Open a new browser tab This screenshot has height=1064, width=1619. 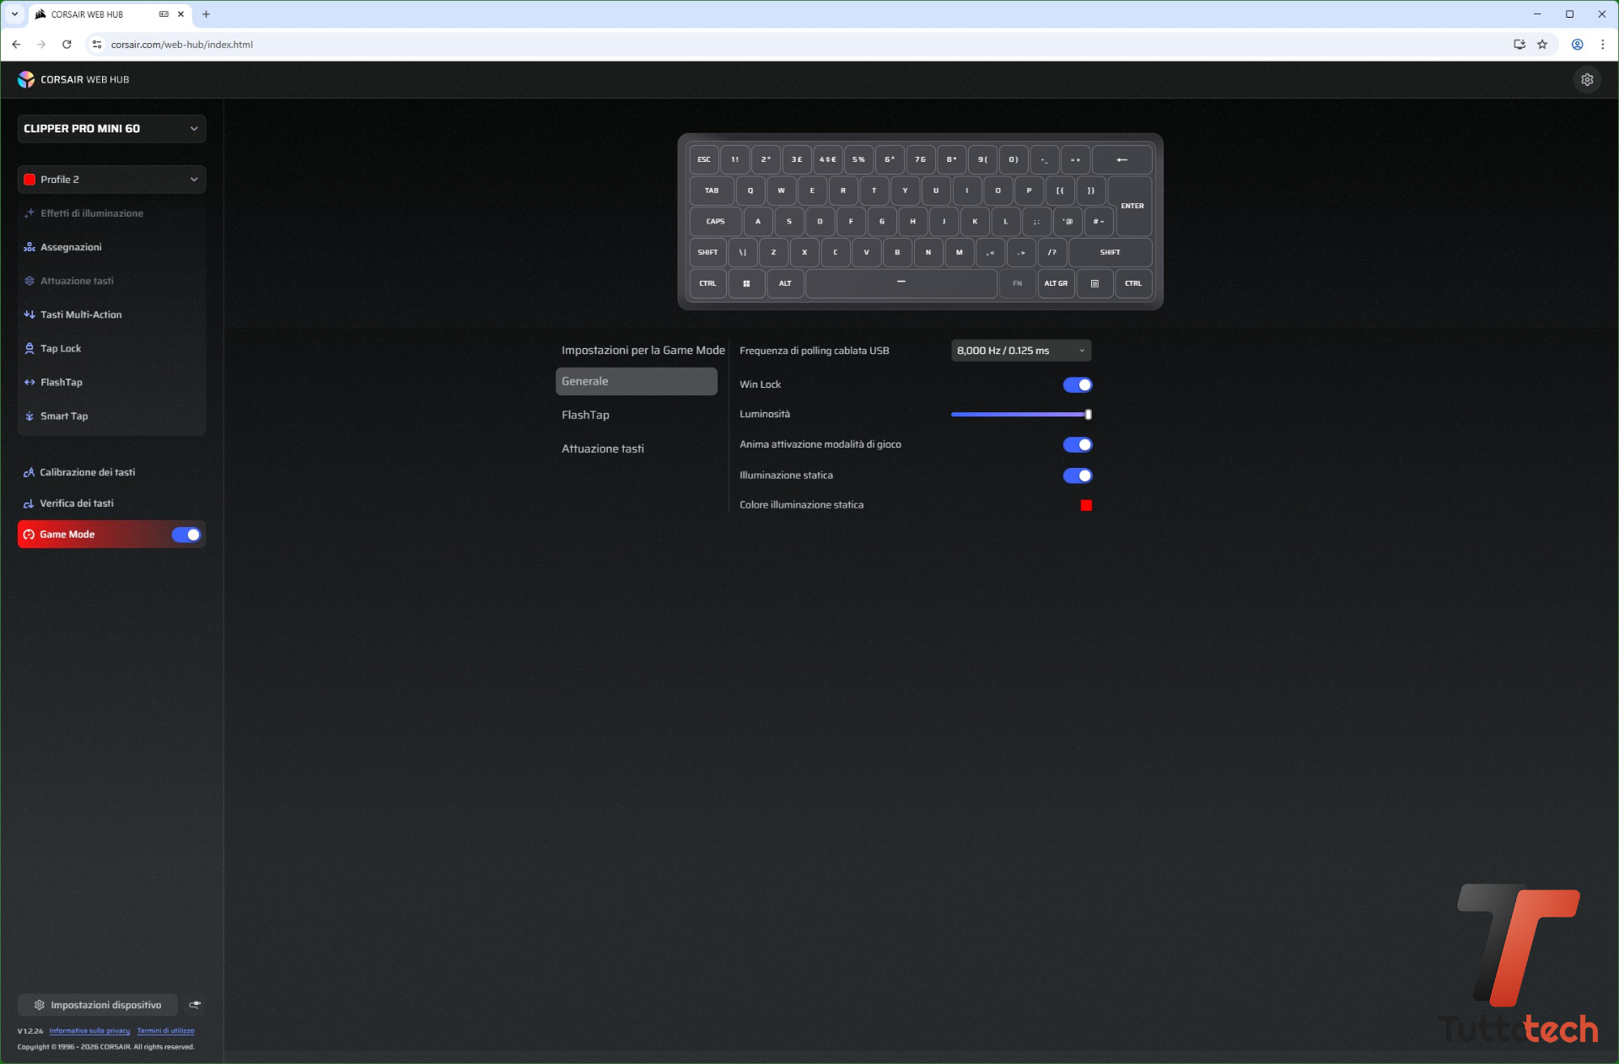(x=206, y=14)
